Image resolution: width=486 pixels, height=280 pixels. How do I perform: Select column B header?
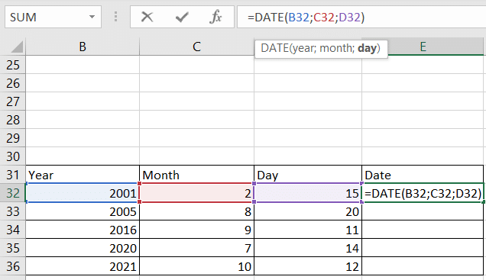click(x=83, y=47)
